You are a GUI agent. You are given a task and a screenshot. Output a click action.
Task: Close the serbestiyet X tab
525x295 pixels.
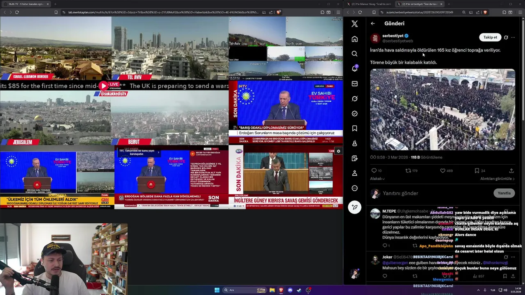pyautogui.click(x=441, y=4)
